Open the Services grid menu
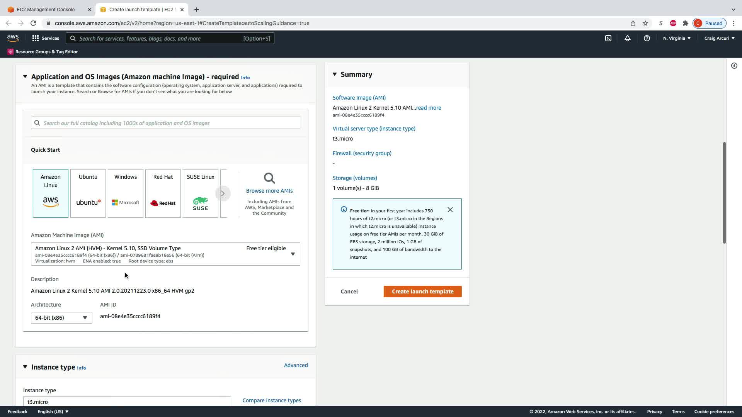742x417 pixels. (x=45, y=38)
